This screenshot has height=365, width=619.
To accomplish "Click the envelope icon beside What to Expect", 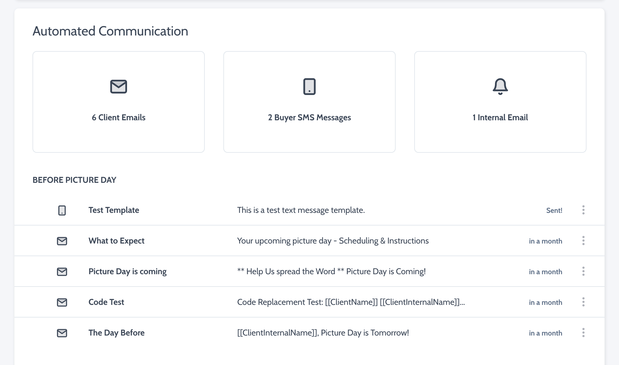I will pos(62,241).
